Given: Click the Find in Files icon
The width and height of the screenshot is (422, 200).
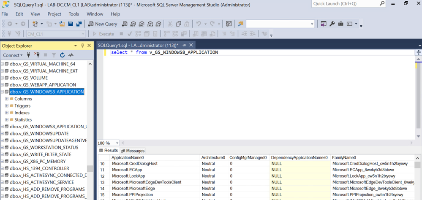Looking at the screenshot, I should point(241,24).
